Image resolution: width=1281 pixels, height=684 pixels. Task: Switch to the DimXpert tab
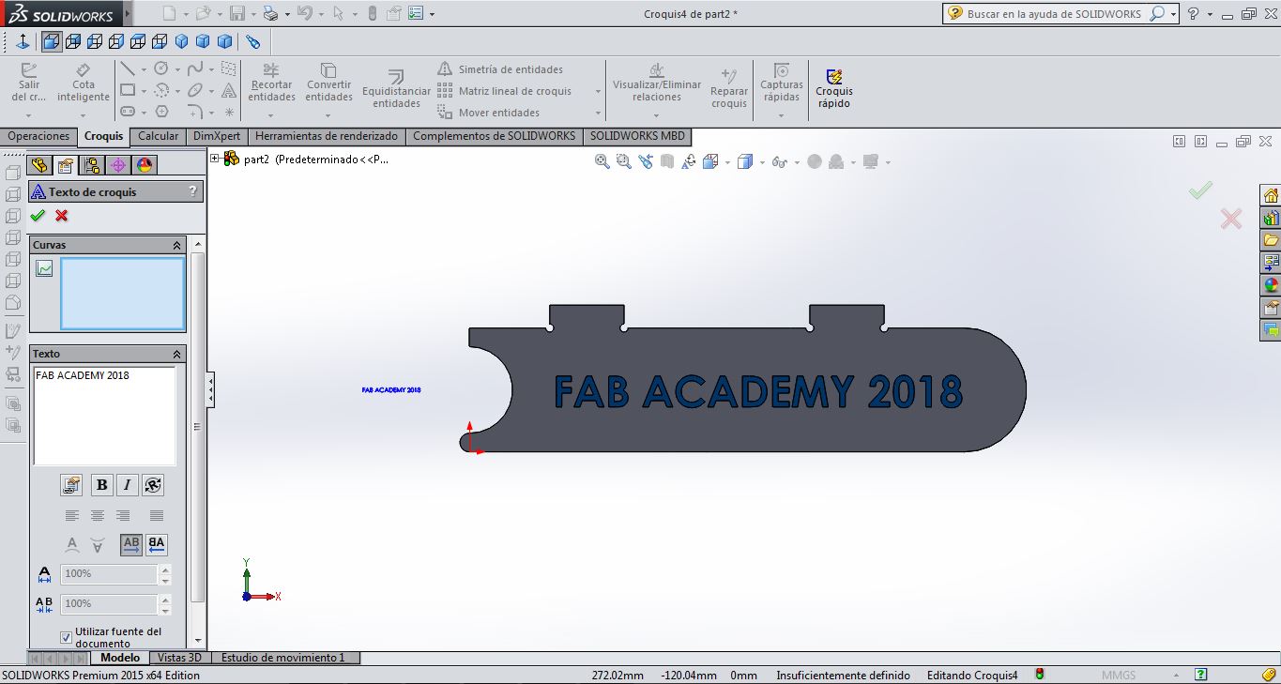[217, 136]
